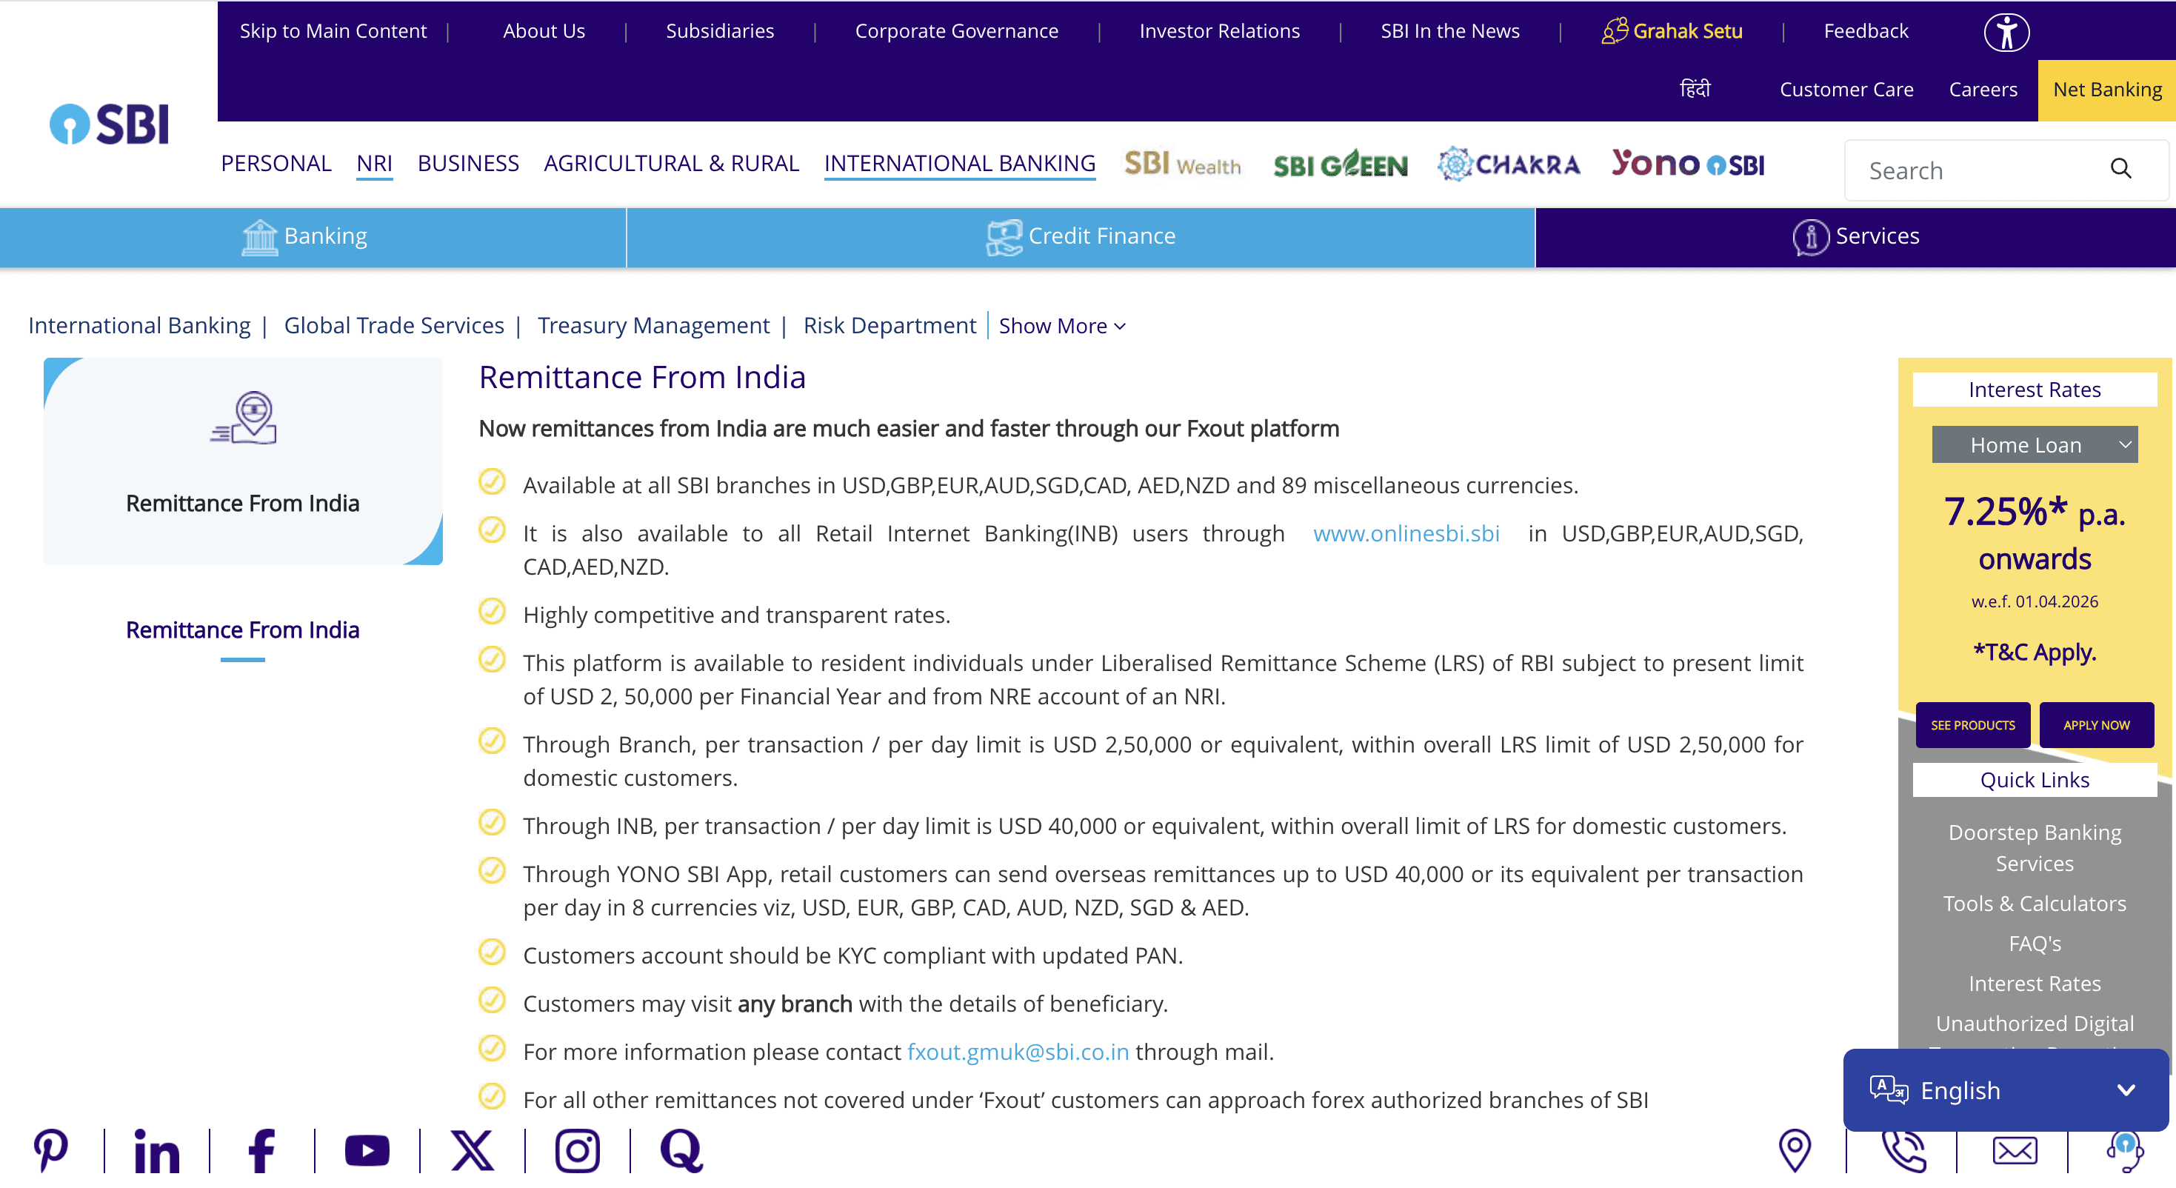Open SBI Green logo link
Screen dimensions: 2176x1188
point(1340,163)
